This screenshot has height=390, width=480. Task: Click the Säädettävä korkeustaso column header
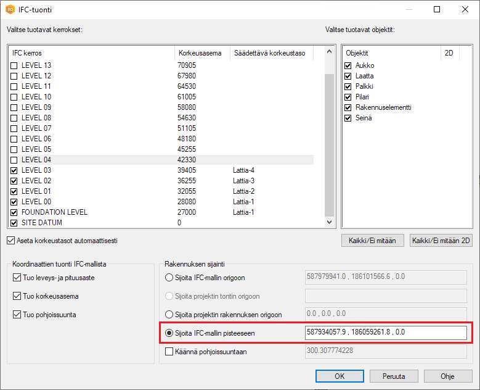coord(272,53)
